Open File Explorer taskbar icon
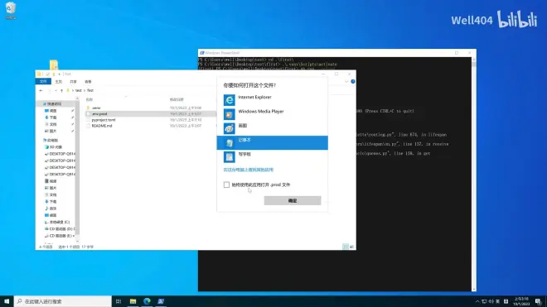 (x=133, y=301)
